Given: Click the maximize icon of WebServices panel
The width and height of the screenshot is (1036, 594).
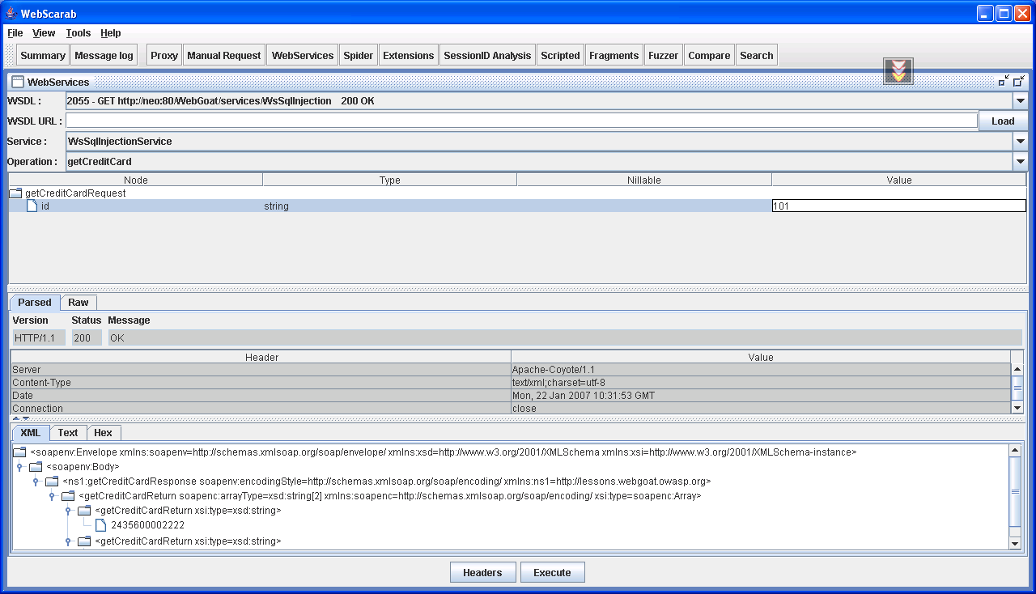Looking at the screenshot, I should point(1018,81).
